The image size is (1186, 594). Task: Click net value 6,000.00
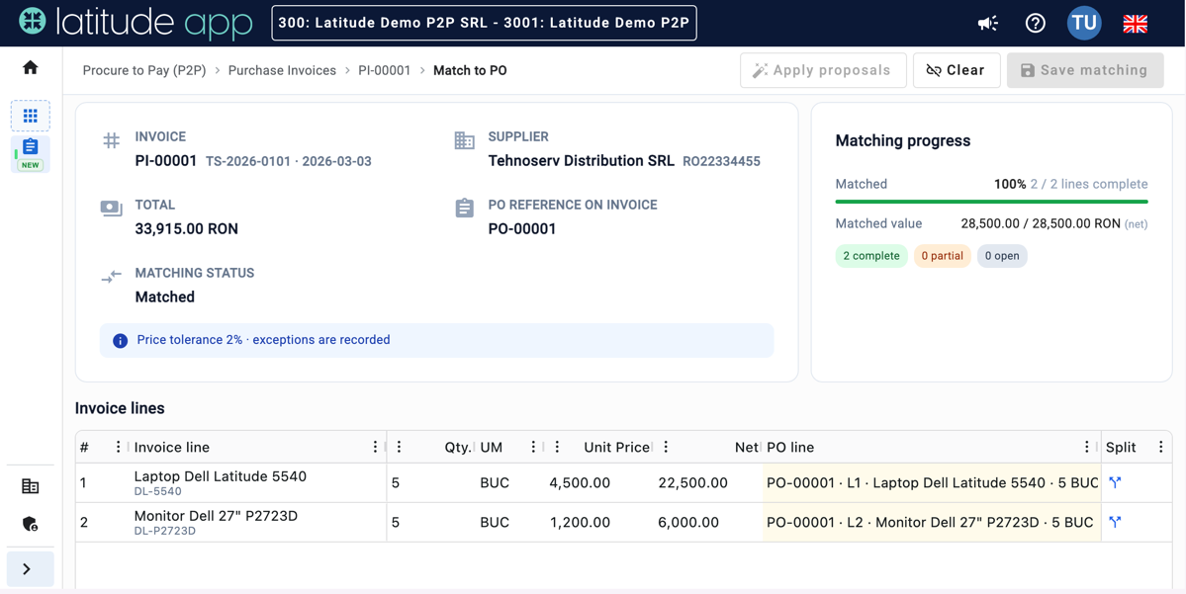(x=688, y=522)
